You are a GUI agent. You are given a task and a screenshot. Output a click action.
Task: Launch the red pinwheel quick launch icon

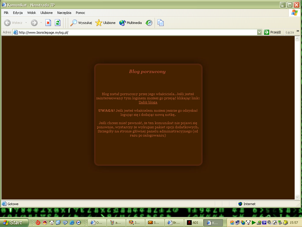(38, 223)
